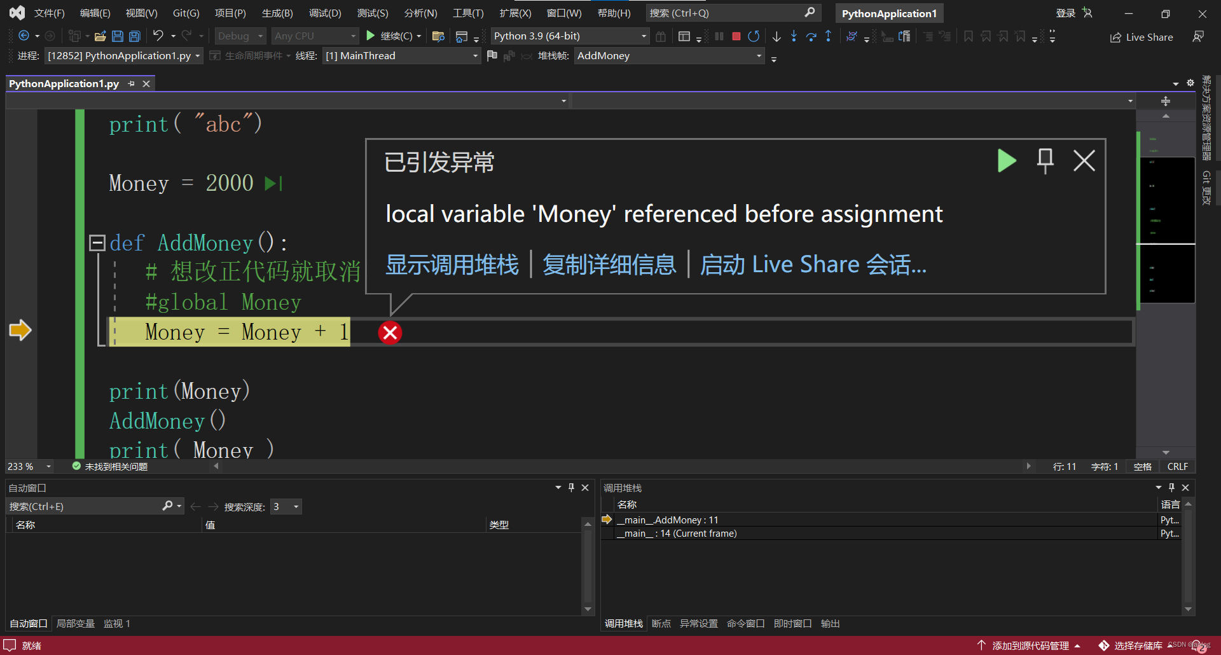Restart debugging with the circular arrow icon
The image size is (1221, 655).
[x=754, y=36]
